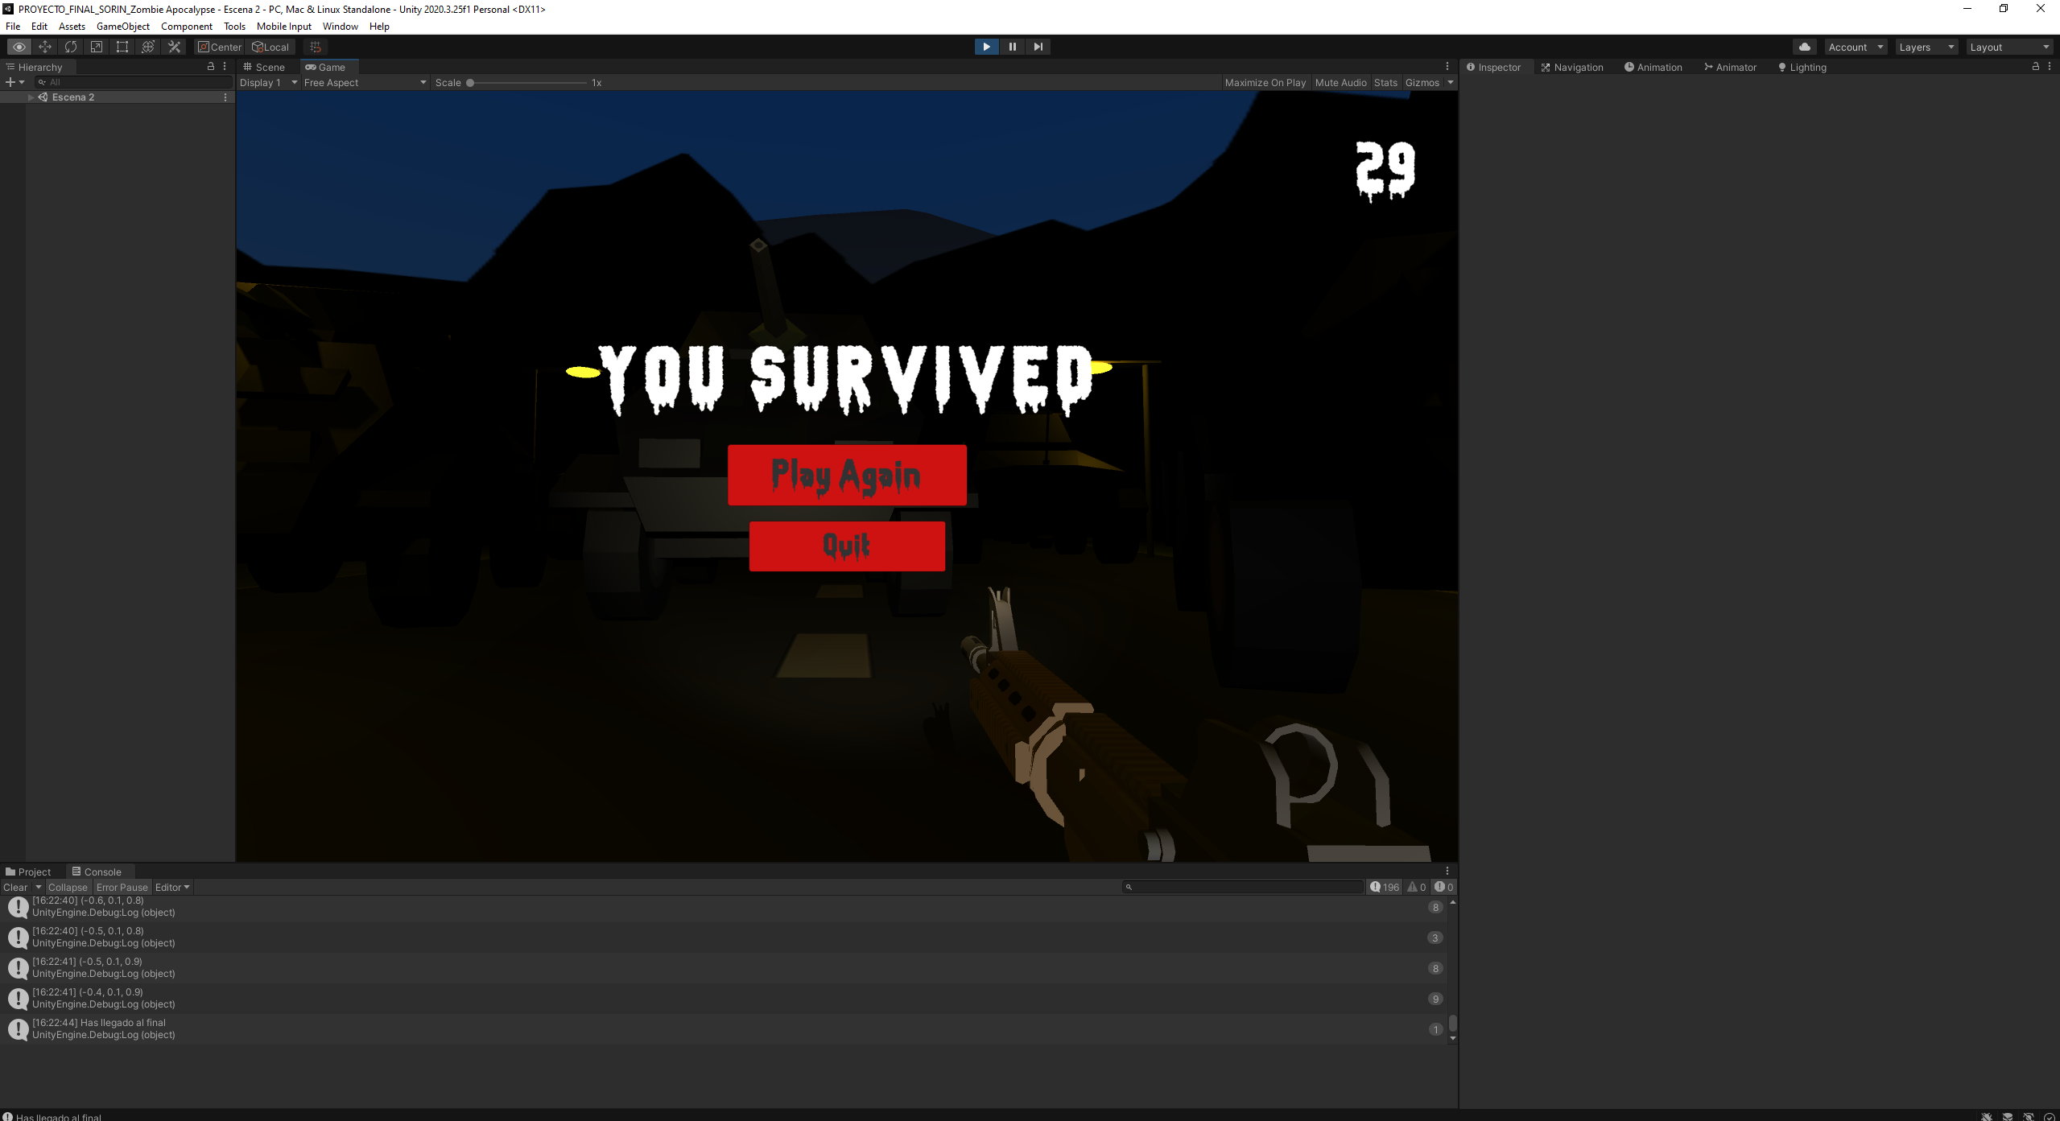The width and height of the screenshot is (2060, 1121).
Task: Open the Animator panel
Action: click(x=1731, y=67)
